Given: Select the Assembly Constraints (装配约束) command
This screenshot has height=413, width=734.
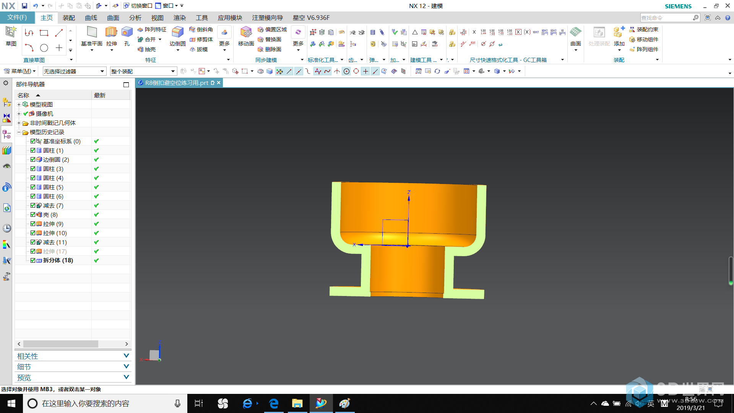Looking at the screenshot, I should click(644, 29).
